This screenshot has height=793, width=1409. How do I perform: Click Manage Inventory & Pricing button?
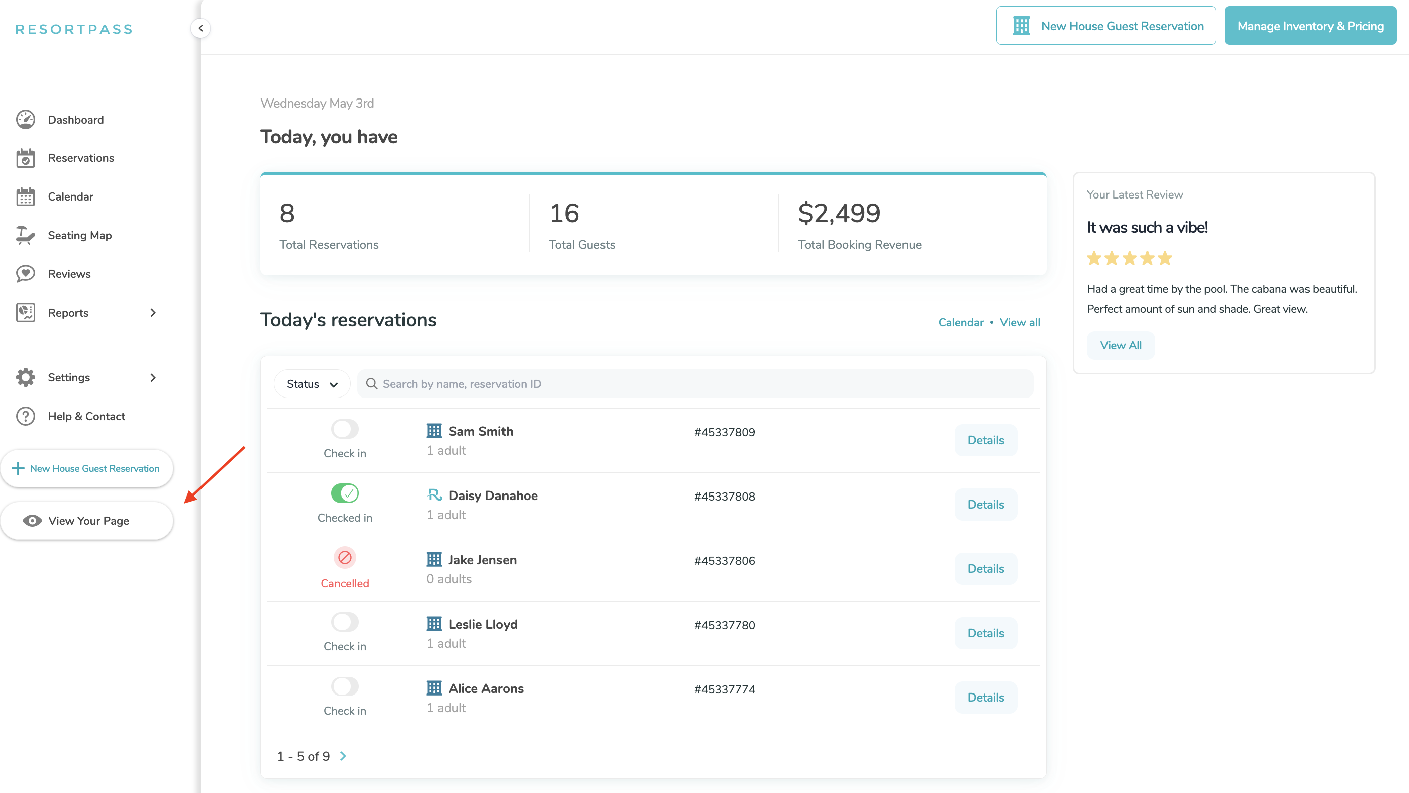(x=1310, y=26)
